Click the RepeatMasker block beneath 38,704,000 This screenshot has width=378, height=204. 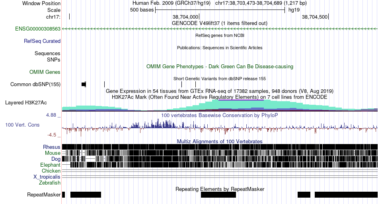tap(218, 194)
